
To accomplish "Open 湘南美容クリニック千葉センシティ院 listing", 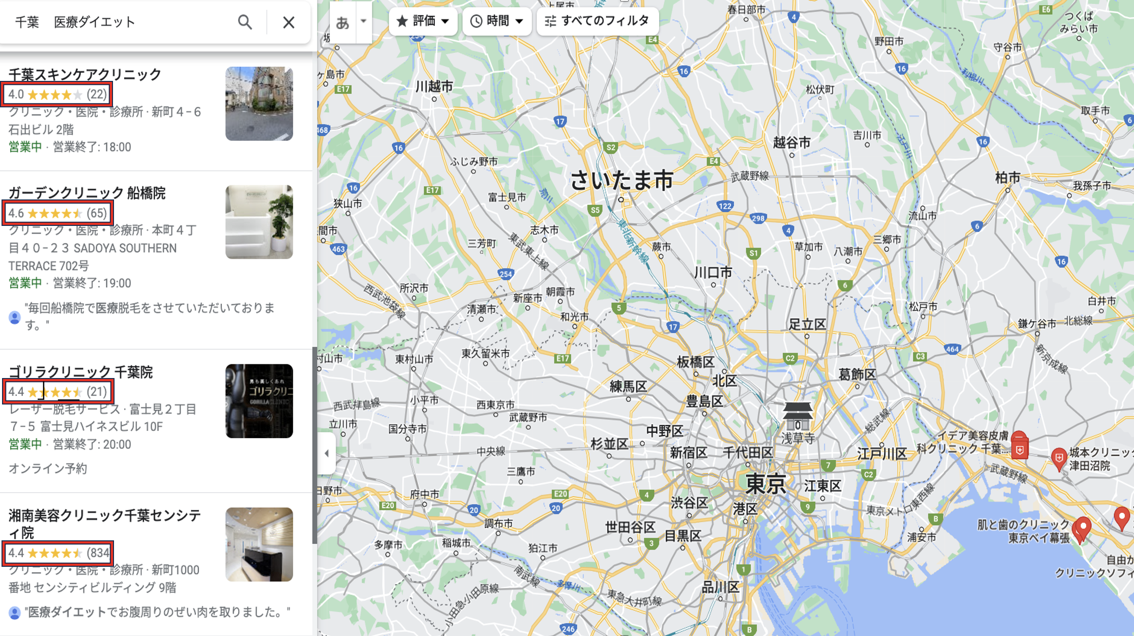I will 104,524.
